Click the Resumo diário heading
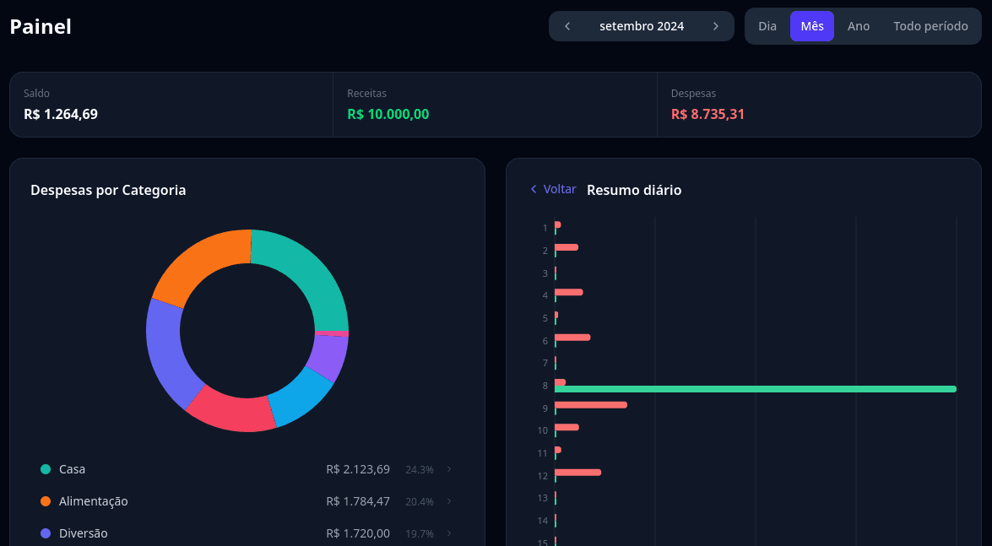Image resolution: width=992 pixels, height=546 pixels. [634, 190]
